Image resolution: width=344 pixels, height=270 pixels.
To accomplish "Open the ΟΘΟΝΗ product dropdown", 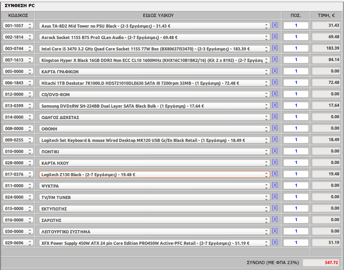I will 154,129.
